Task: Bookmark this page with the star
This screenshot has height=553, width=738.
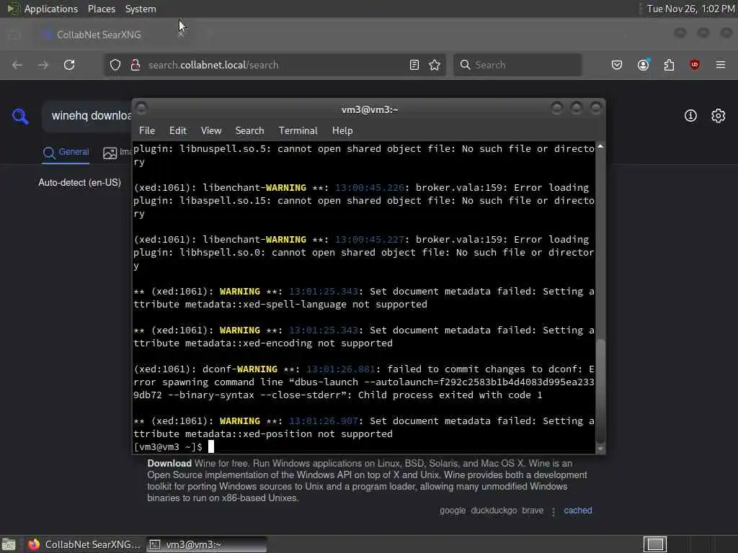Action: click(435, 65)
